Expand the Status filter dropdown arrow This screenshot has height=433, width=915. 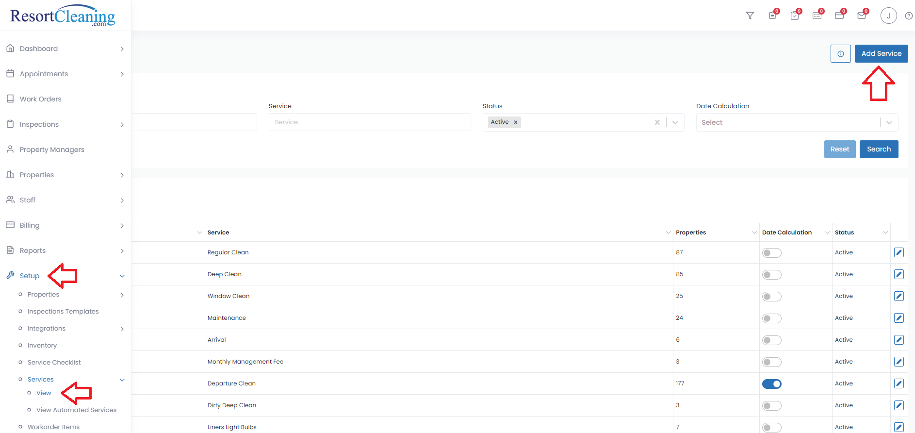pyautogui.click(x=675, y=122)
